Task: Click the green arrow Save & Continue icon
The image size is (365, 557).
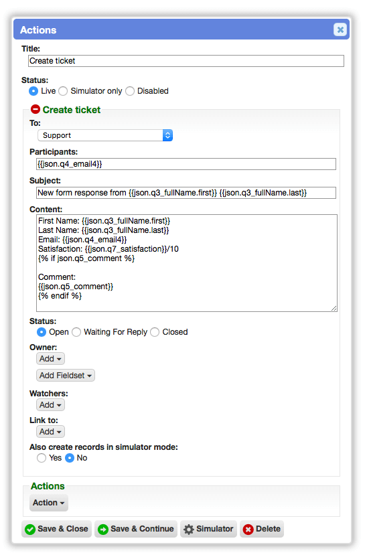Action: point(103,530)
